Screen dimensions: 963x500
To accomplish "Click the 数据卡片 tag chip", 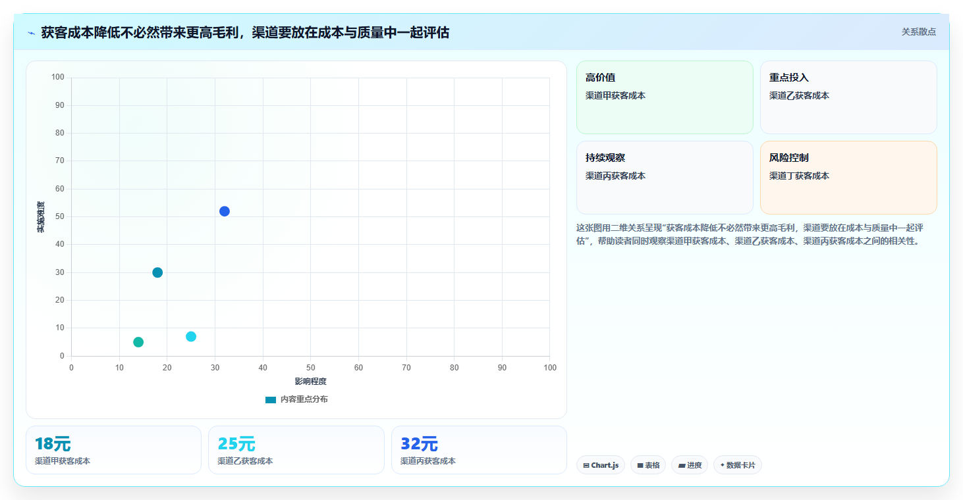I will [738, 465].
